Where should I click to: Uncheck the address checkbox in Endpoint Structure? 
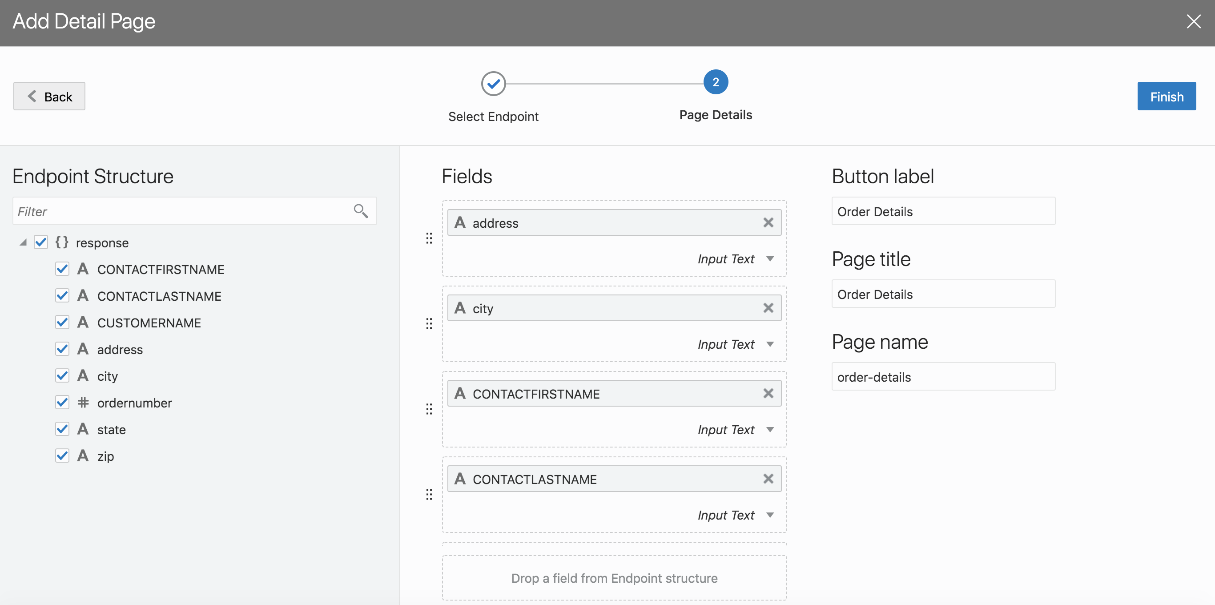click(x=62, y=349)
